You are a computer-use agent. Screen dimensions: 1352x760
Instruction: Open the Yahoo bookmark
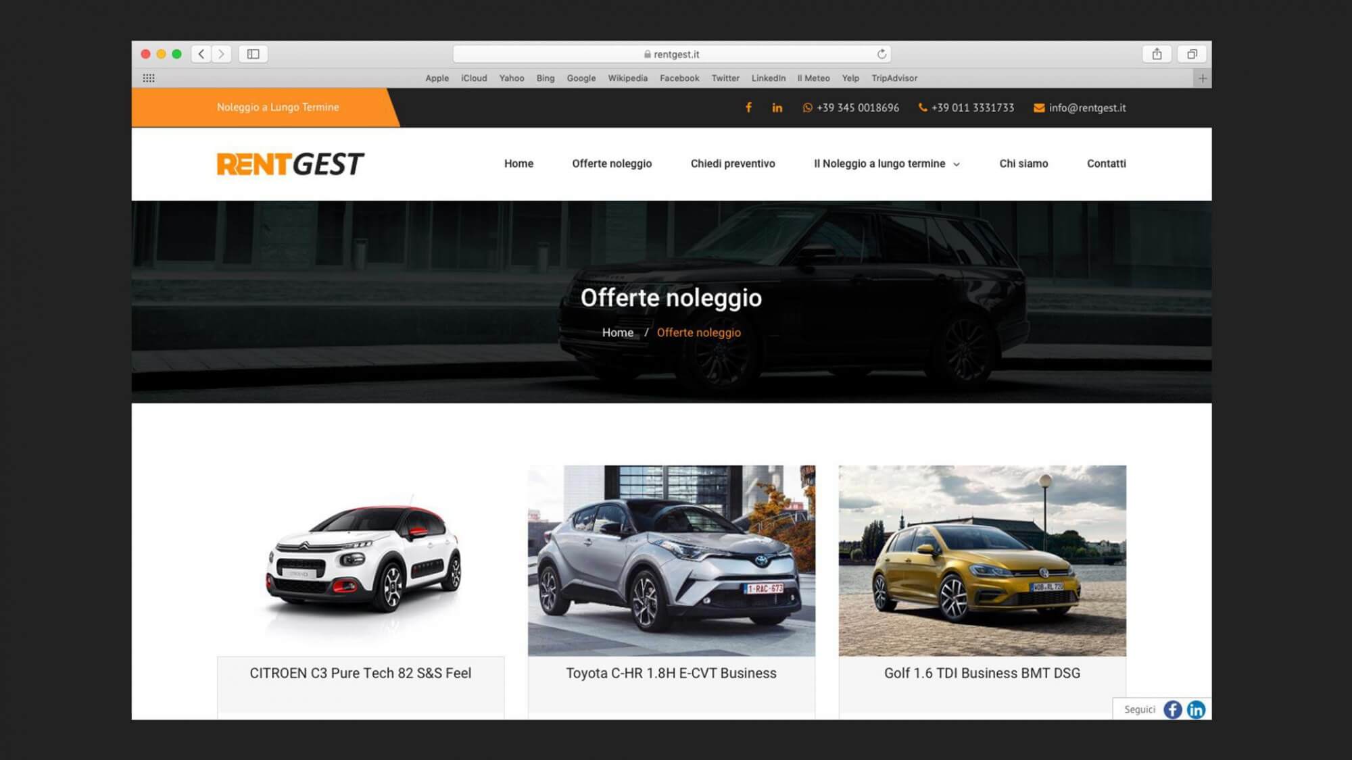click(x=512, y=78)
